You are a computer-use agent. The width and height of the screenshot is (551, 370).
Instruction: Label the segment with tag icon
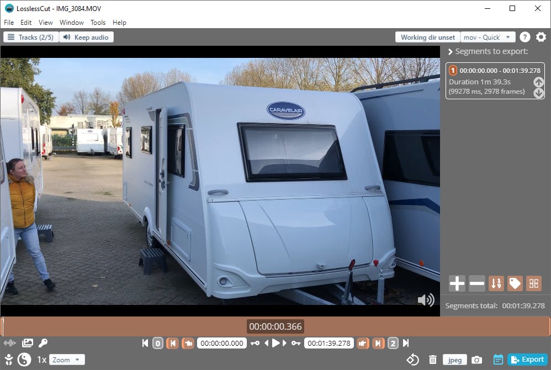click(x=515, y=283)
